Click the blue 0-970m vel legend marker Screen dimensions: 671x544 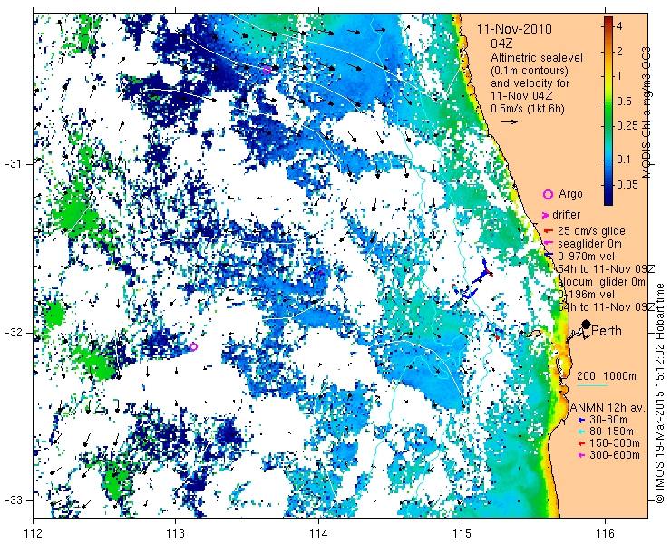[549, 256]
